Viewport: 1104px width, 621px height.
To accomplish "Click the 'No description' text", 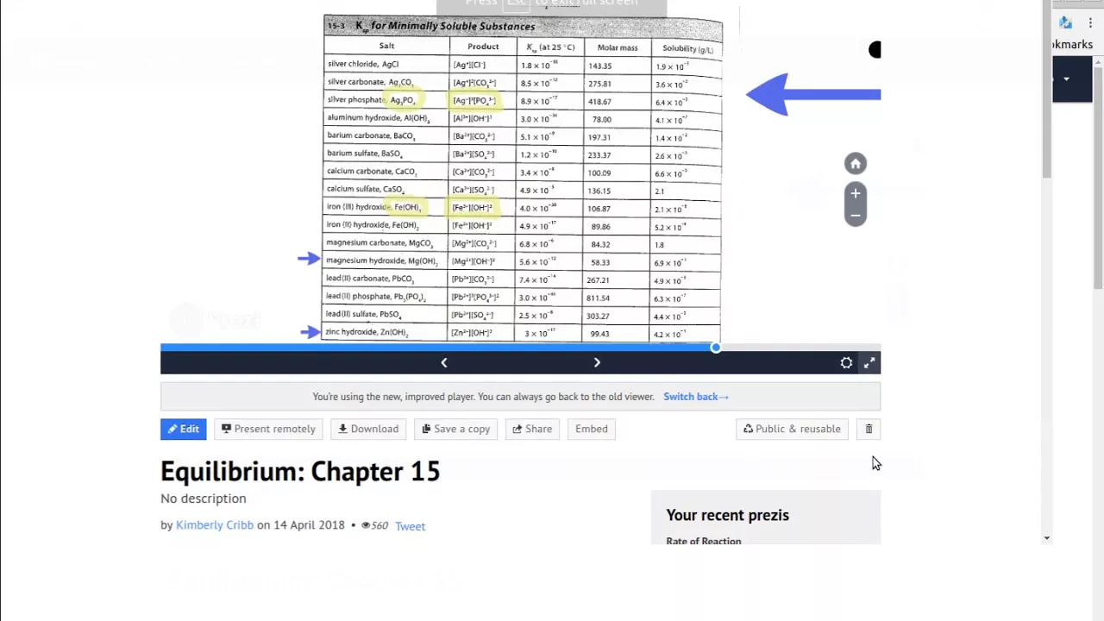I will point(203,499).
